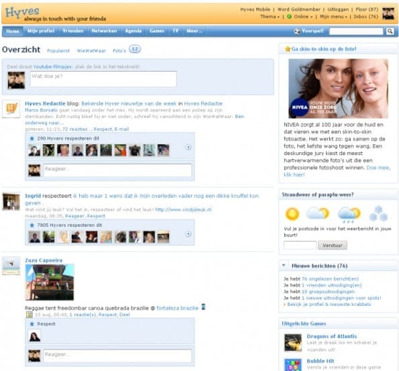Viewport: 399px width, 371px height.
Task: Click the football icon next to Voorspel!
Action: (297, 31)
